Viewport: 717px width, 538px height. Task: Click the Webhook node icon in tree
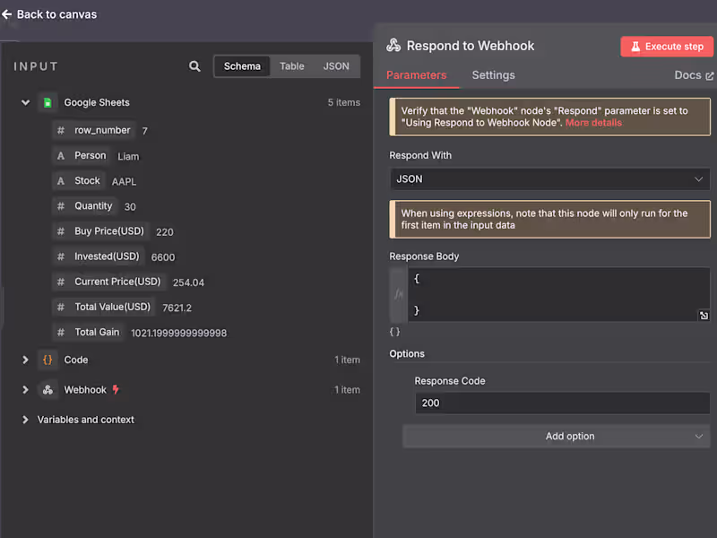(x=48, y=390)
